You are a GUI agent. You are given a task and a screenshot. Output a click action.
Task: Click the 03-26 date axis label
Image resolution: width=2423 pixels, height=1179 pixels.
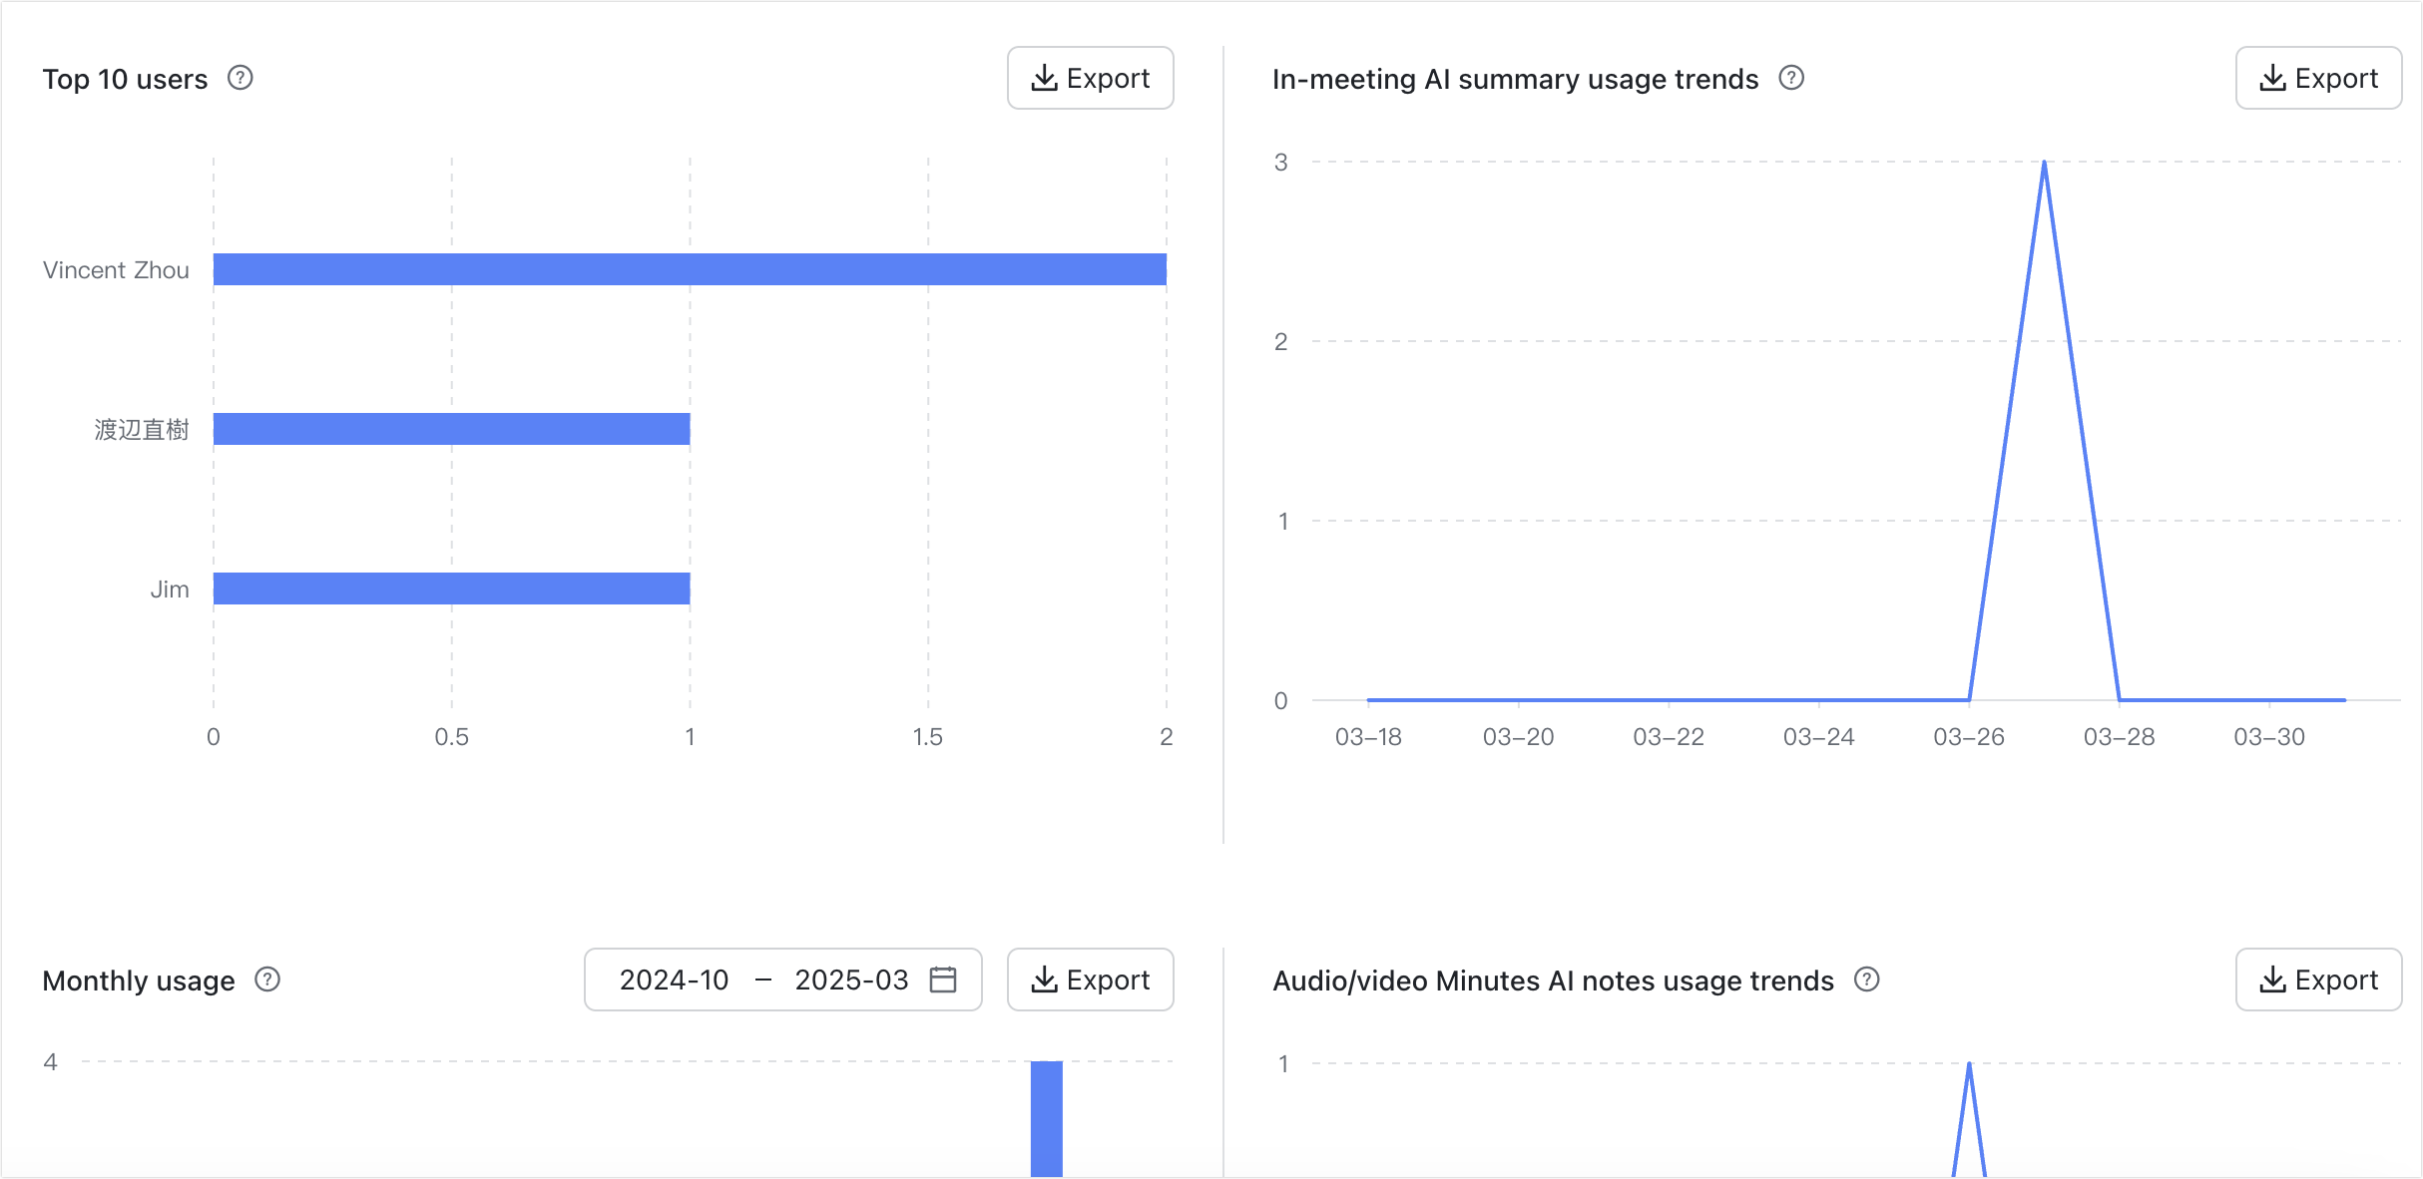pyautogui.click(x=1968, y=737)
